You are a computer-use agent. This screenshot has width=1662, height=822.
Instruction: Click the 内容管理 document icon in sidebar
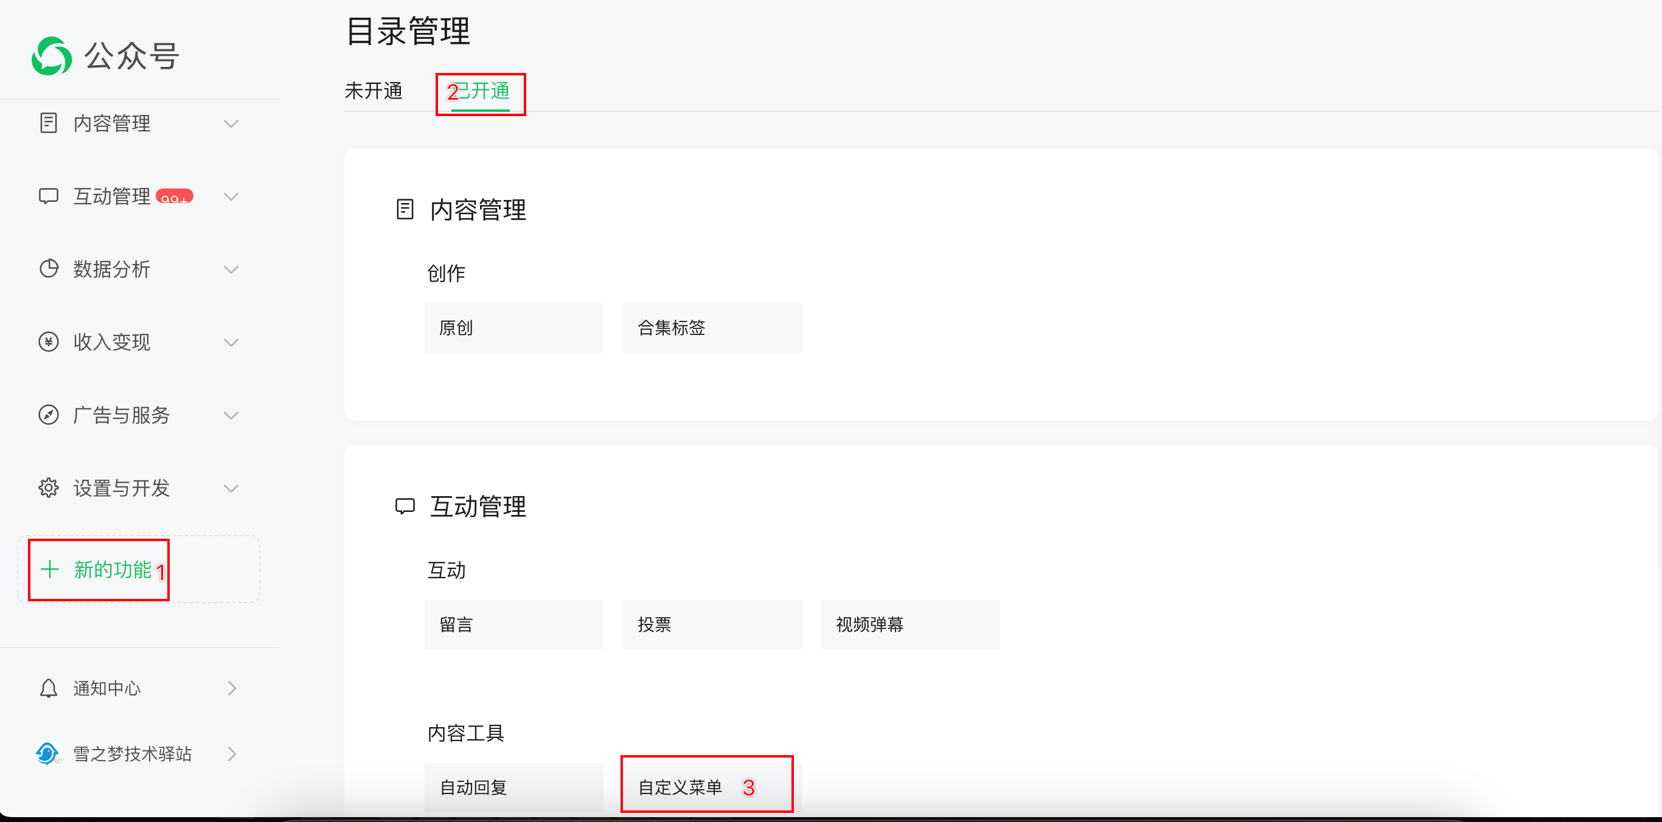(49, 123)
